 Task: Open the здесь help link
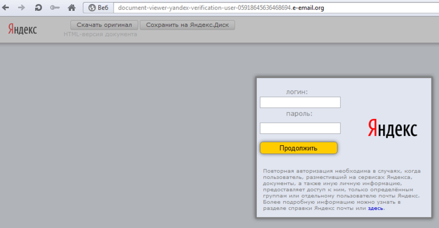tap(375, 208)
